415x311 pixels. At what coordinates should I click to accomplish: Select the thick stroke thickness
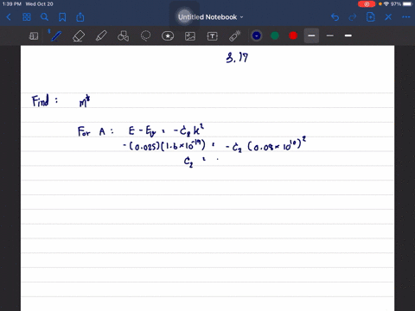(348, 35)
